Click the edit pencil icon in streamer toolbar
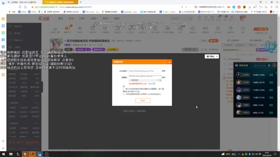Screen dimensions: 280x157 click(x=218, y=28)
